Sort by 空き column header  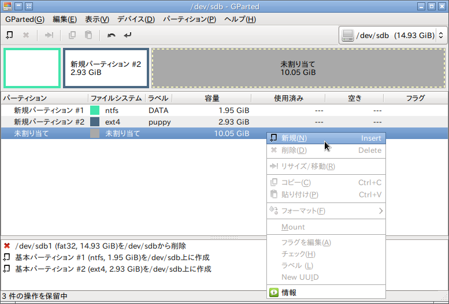[354, 98]
